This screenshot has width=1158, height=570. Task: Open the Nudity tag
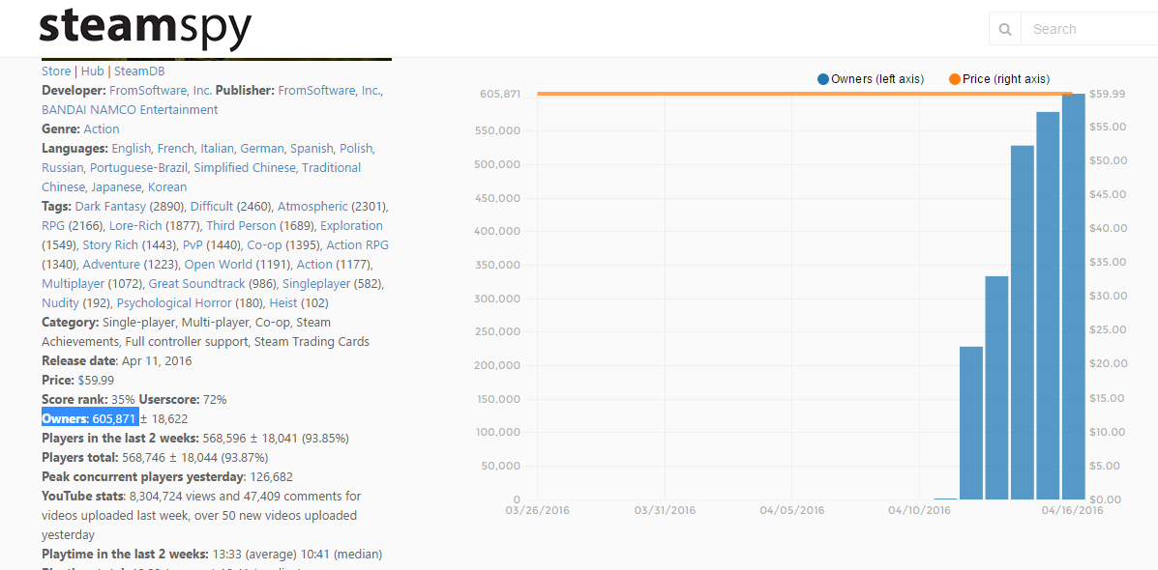pos(60,301)
